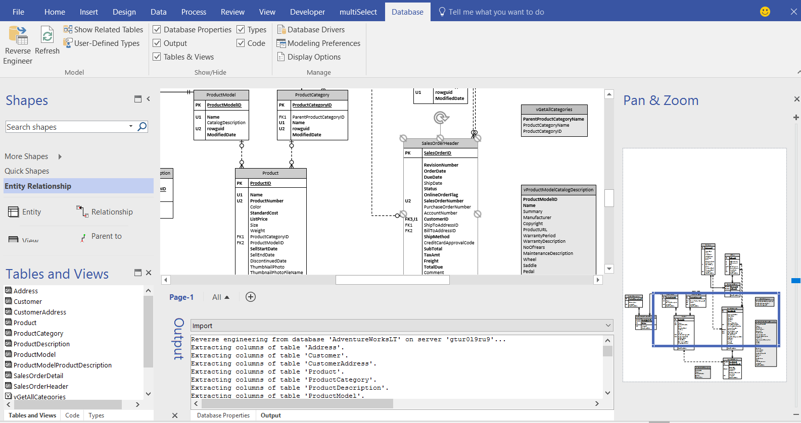The image size is (801, 423).
Task: Minimize the Shapes pane window icon
Action: (x=137, y=99)
